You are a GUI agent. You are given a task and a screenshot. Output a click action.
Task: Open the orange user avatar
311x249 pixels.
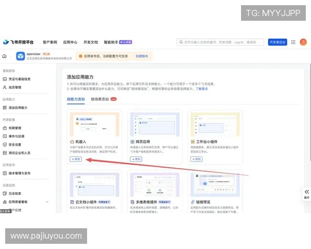pyautogui.click(x=303, y=42)
